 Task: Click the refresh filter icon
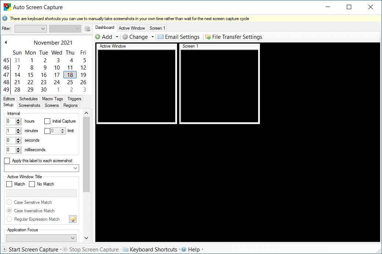pos(88,29)
